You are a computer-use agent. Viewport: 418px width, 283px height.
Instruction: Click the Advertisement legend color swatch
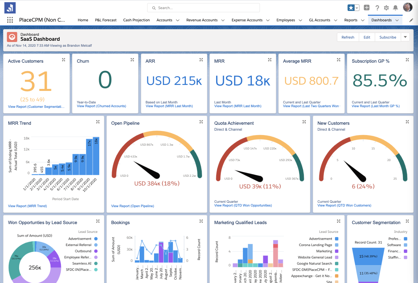[x=96, y=238]
